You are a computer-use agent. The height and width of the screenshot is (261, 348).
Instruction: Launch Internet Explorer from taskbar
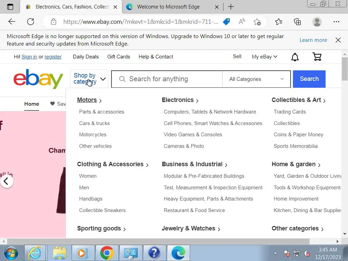click(x=35, y=253)
